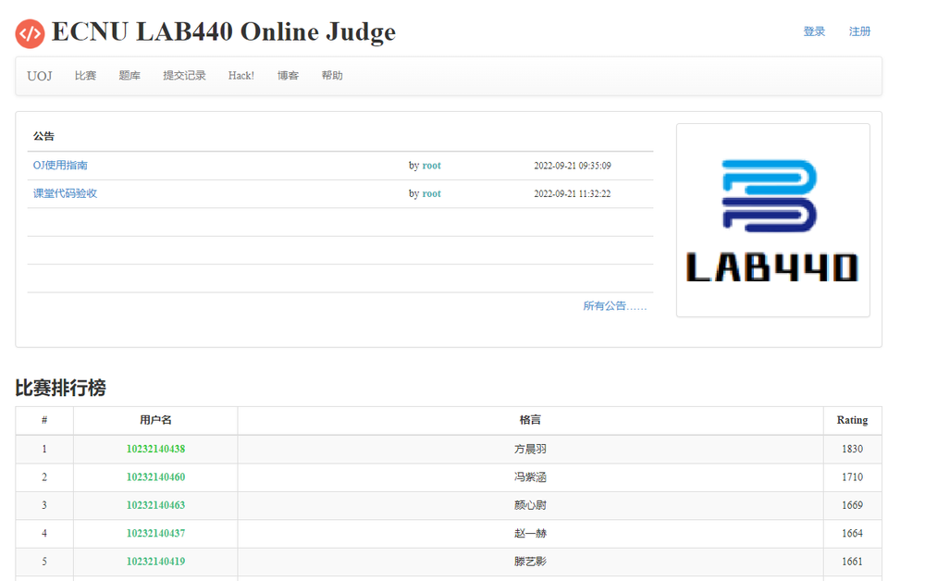Open the 博客 blog menu

[288, 76]
